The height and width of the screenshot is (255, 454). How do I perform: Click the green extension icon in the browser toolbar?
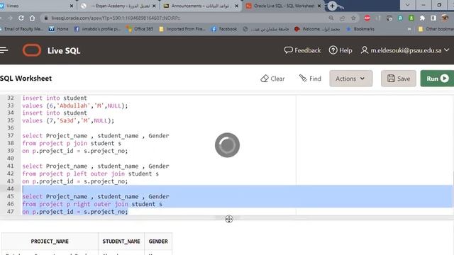[x=411, y=18]
